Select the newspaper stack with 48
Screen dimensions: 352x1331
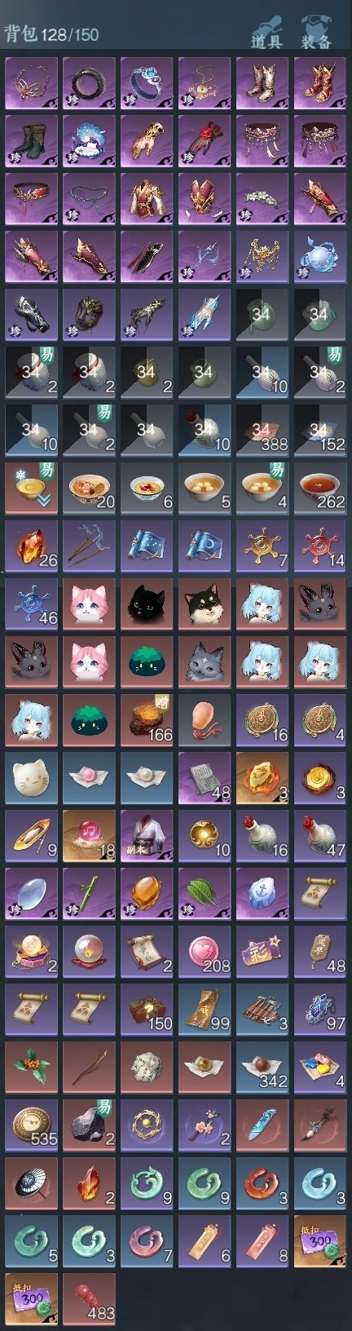pos(205,777)
